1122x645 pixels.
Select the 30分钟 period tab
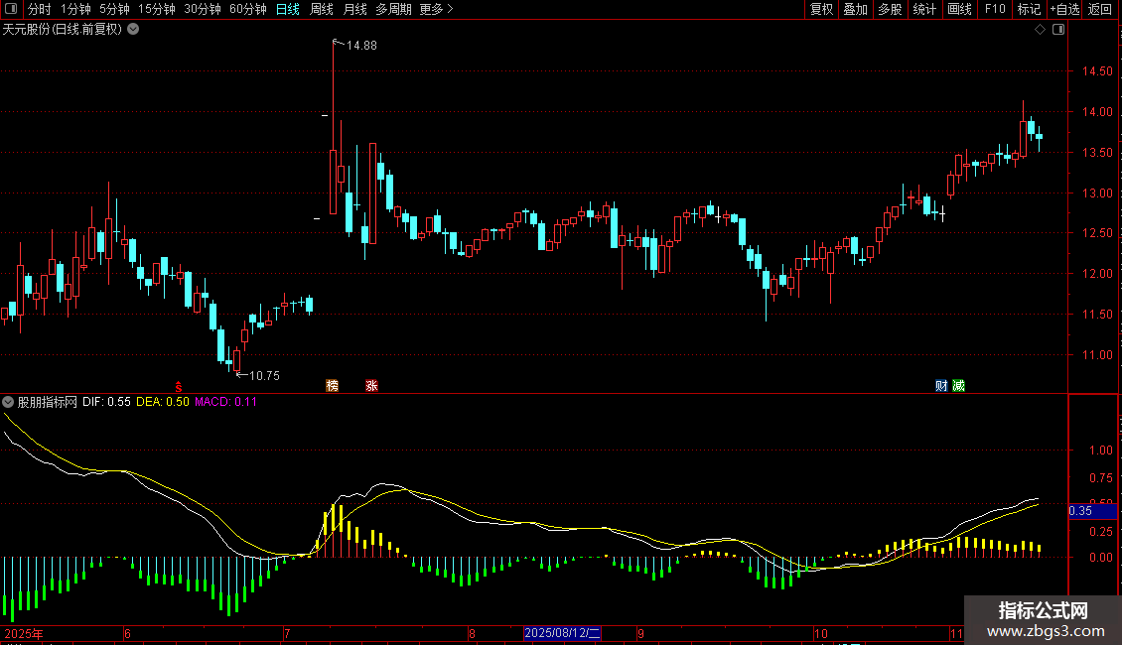coord(203,9)
